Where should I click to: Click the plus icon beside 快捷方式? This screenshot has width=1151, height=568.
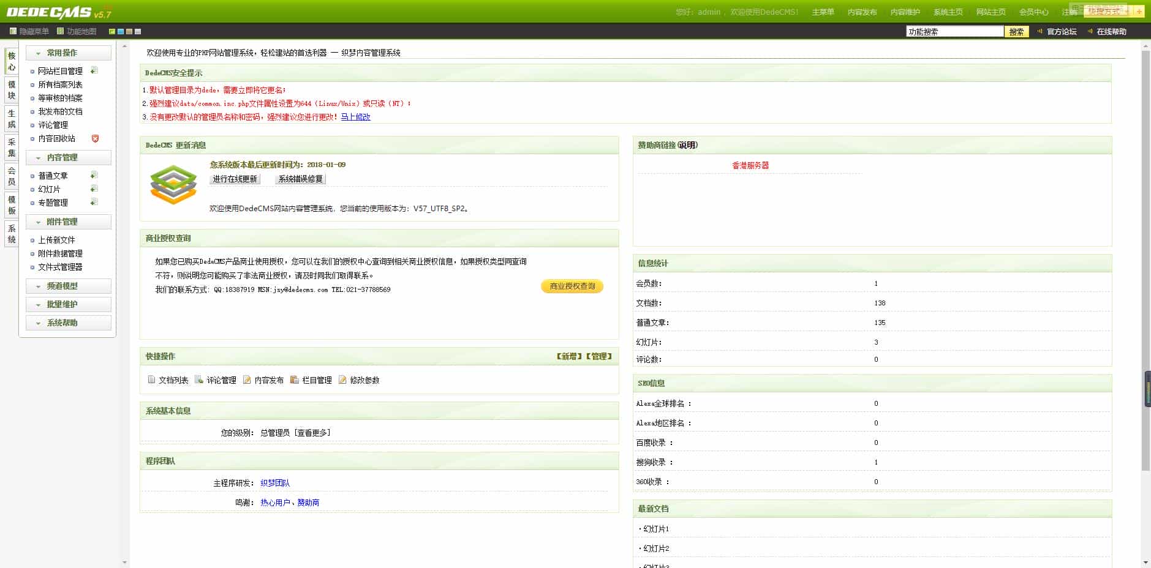pyautogui.click(x=1139, y=12)
